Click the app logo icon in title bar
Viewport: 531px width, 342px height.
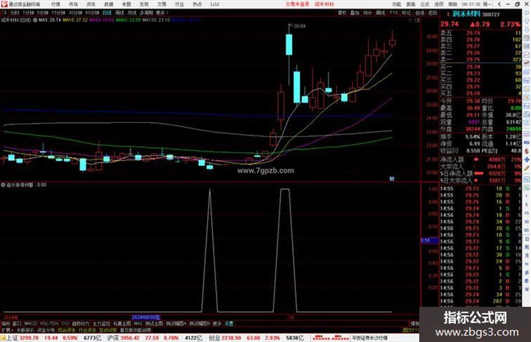pos(4,4)
